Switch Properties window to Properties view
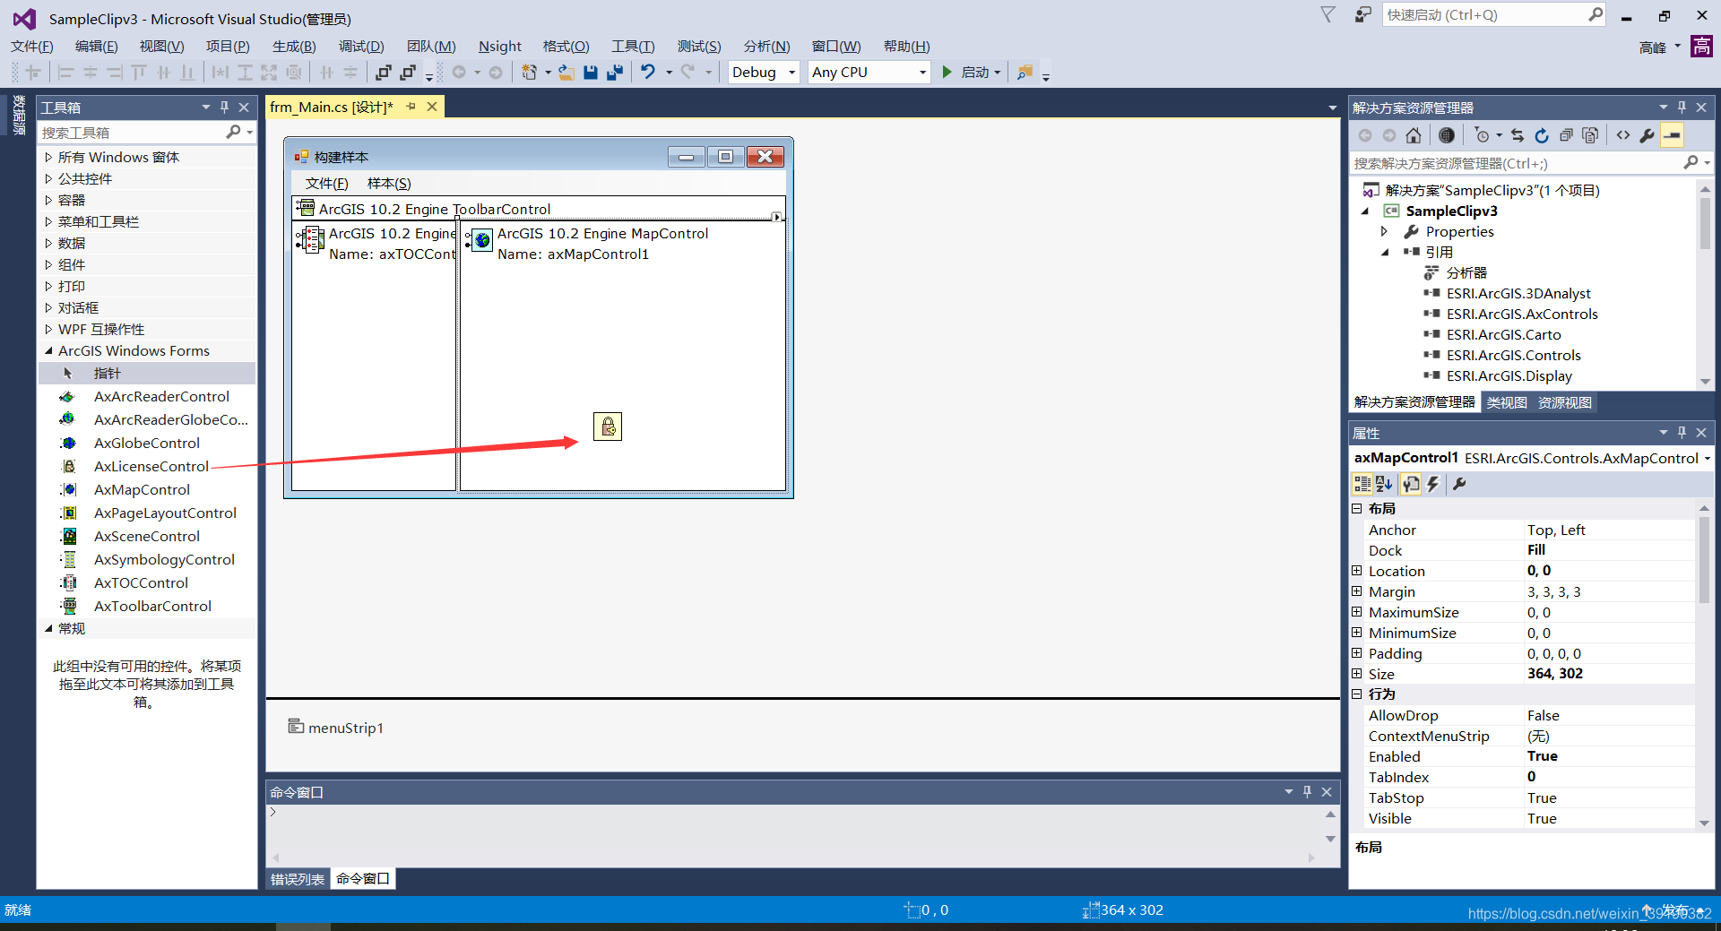This screenshot has width=1721, height=931. click(x=1411, y=484)
